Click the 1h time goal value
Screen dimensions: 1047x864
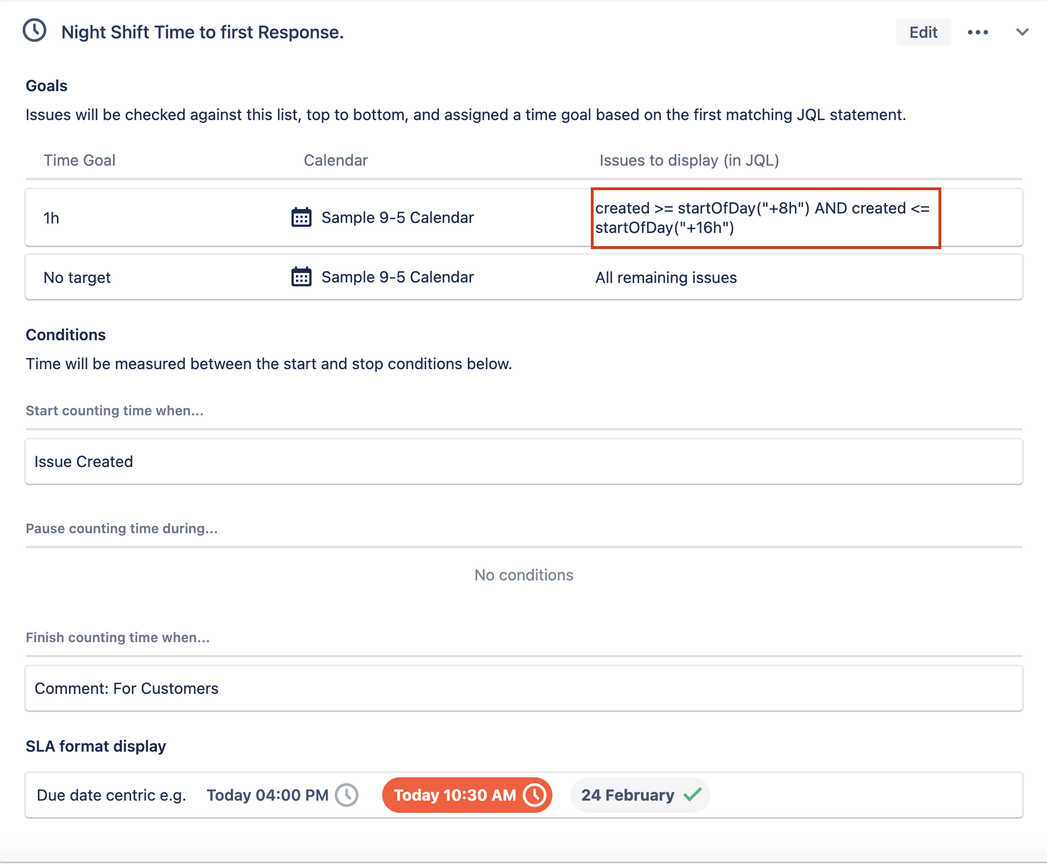click(52, 218)
